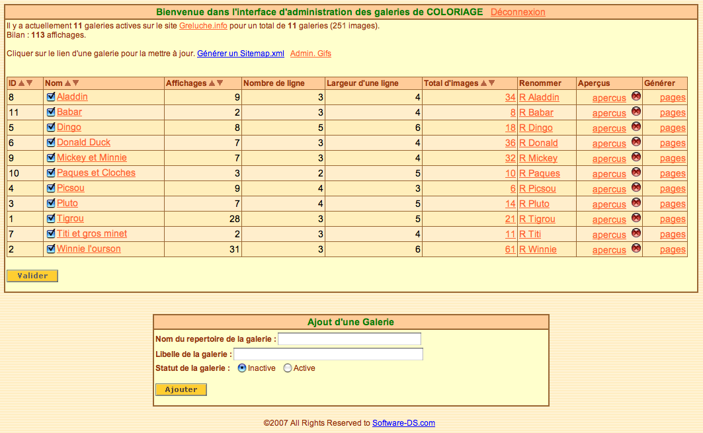Viewport: 703px width, 433px height.
Task: Generate pages for the Aladdin gallery
Action: [x=673, y=97]
